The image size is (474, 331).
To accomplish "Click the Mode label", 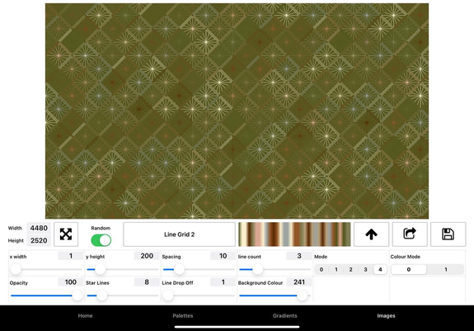I will (321, 257).
